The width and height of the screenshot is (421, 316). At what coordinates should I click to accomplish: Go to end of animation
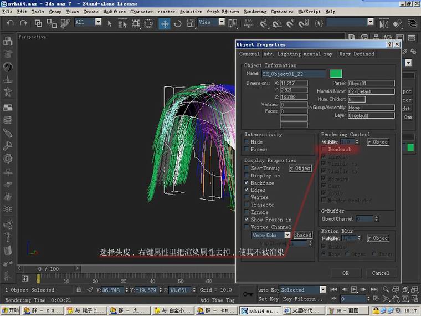[x=374, y=289]
